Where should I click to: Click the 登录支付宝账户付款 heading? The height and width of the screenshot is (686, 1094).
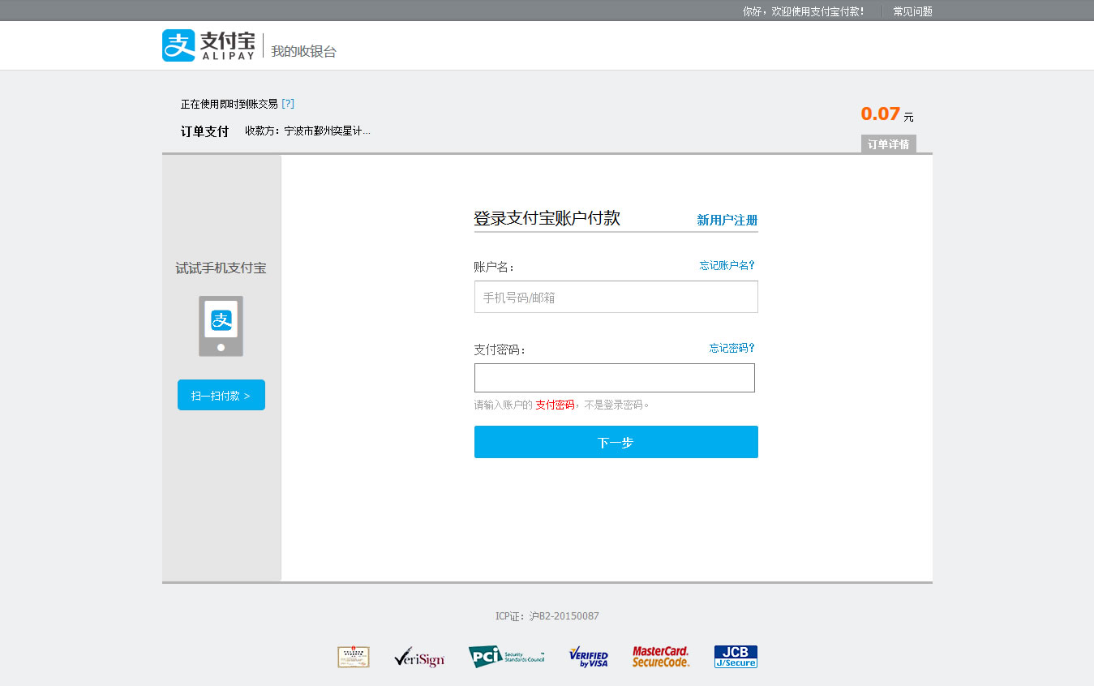coord(547,218)
